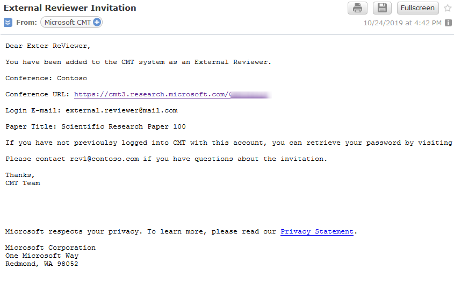The image size is (454, 290).
Task: Click the 10/24/2019 at 4:42 PM timestamp
Action: click(402, 23)
